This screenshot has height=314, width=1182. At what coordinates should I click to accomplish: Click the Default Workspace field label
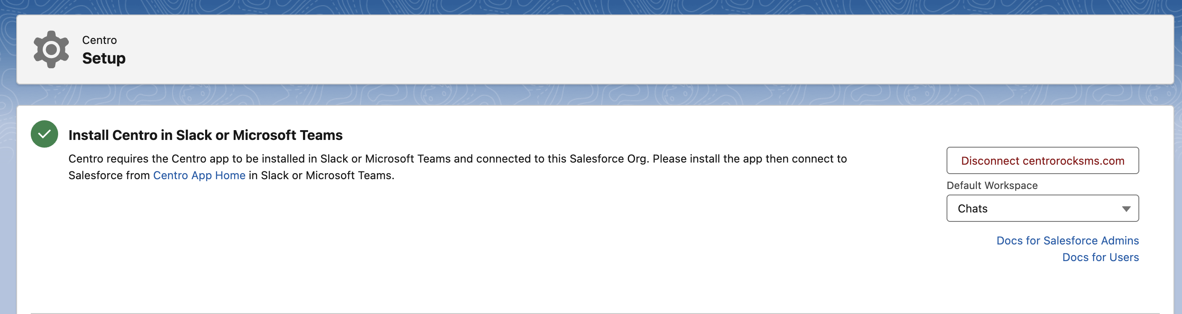pyautogui.click(x=992, y=185)
